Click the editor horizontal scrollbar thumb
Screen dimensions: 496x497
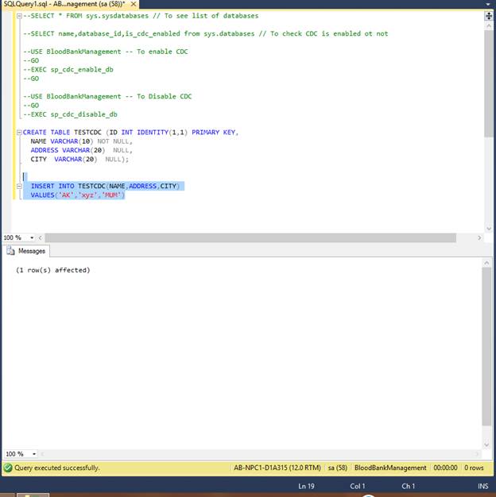point(250,237)
